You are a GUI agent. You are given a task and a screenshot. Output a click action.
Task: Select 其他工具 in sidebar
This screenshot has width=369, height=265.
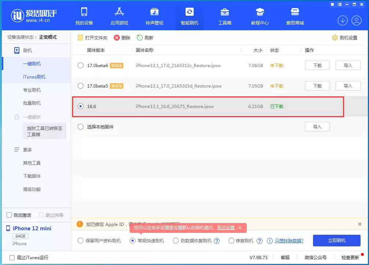click(32, 163)
